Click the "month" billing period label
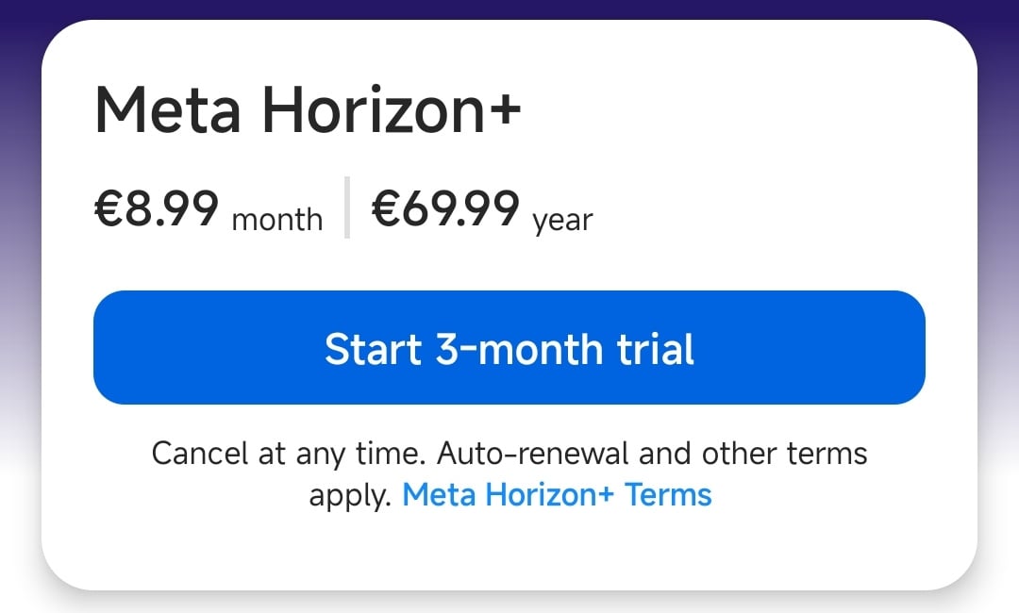Screen dimensions: 1019x613 coord(276,221)
